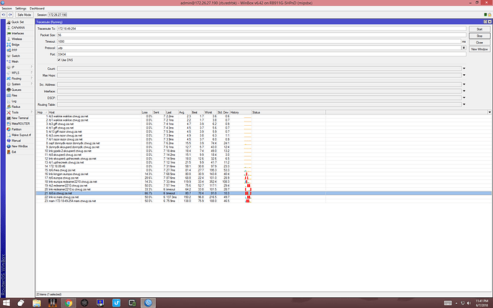Launch New Terminal from the sidebar
Viewport: 493px width, 308px height.
coord(19,117)
